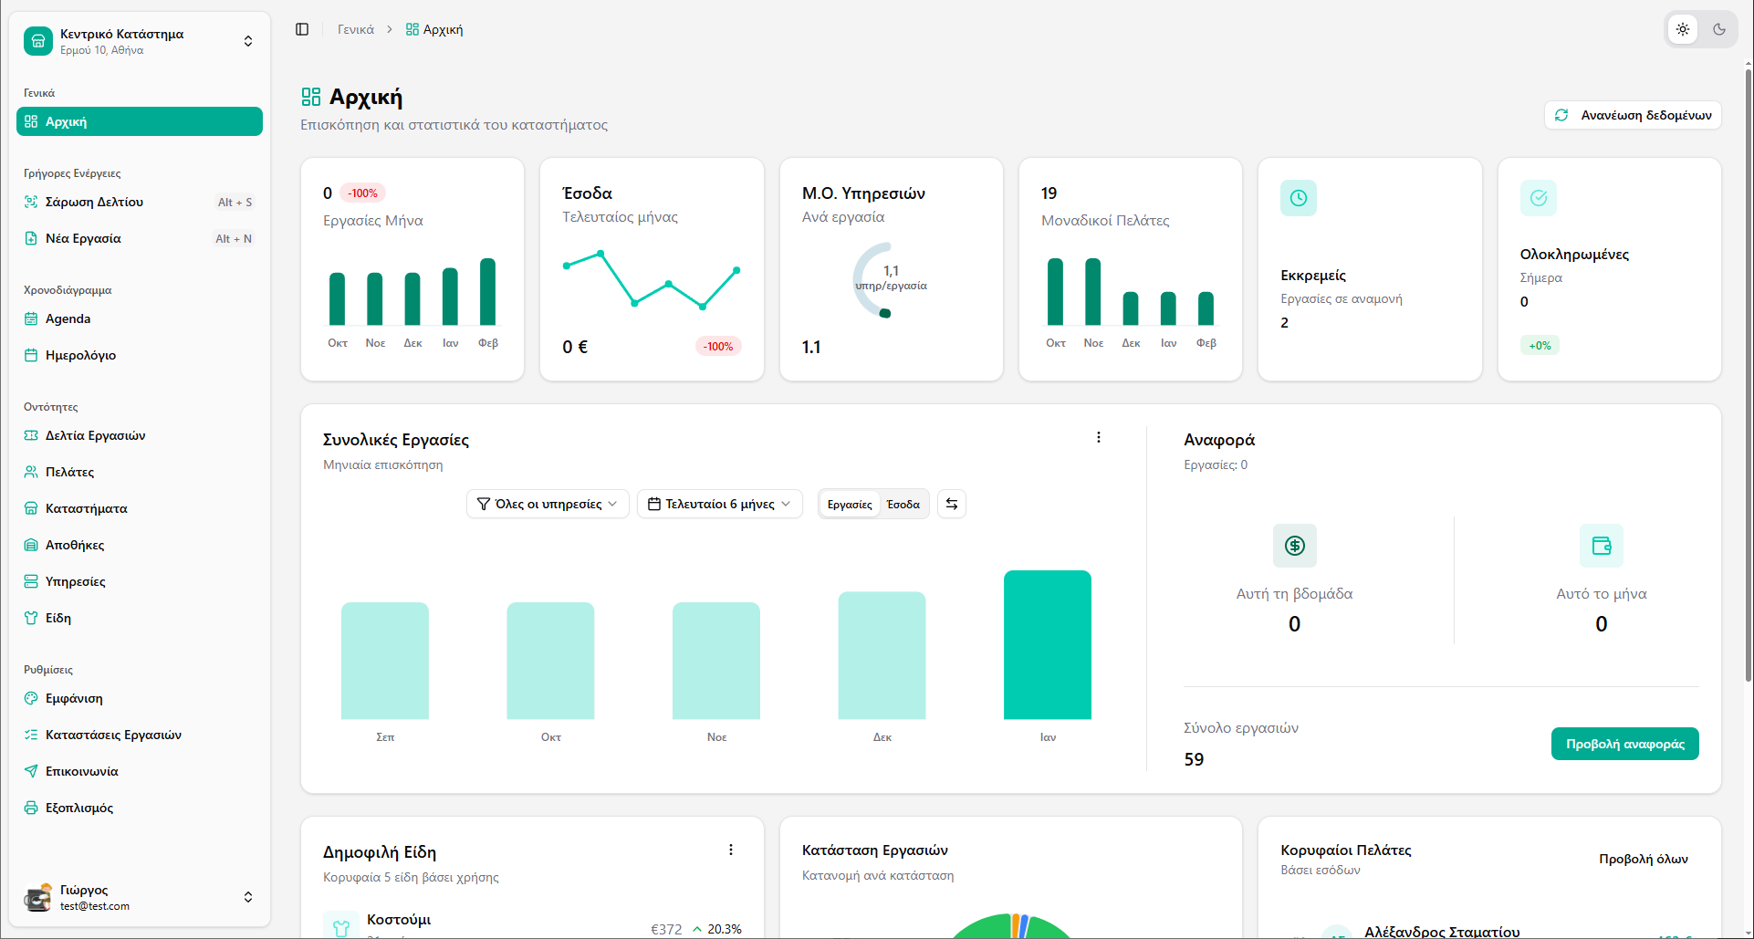The image size is (1754, 939).
Task: Click the Αλέξανδρος Σταματίου customer name
Action: (x=1442, y=932)
